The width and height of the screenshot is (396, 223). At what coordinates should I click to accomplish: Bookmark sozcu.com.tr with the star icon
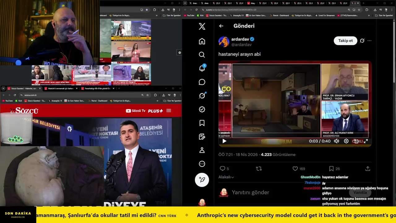(x=148, y=95)
